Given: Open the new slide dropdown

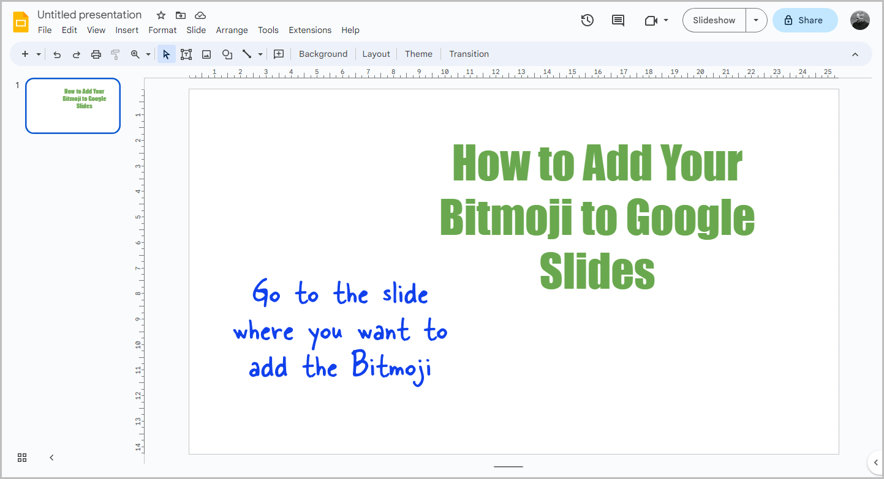Looking at the screenshot, I should point(38,54).
